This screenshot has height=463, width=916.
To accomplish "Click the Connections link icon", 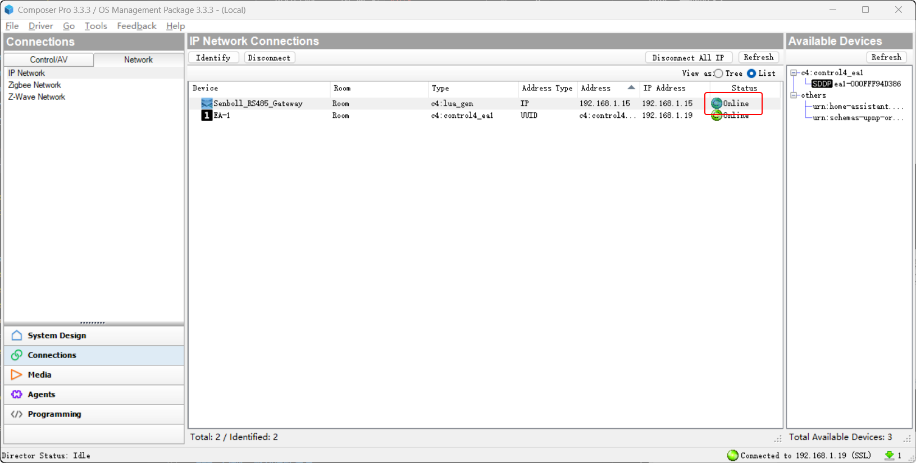I will click(17, 355).
